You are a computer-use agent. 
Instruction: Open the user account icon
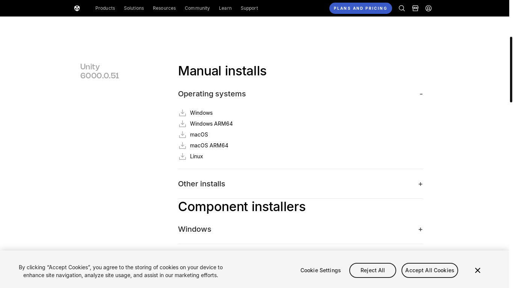(x=429, y=8)
